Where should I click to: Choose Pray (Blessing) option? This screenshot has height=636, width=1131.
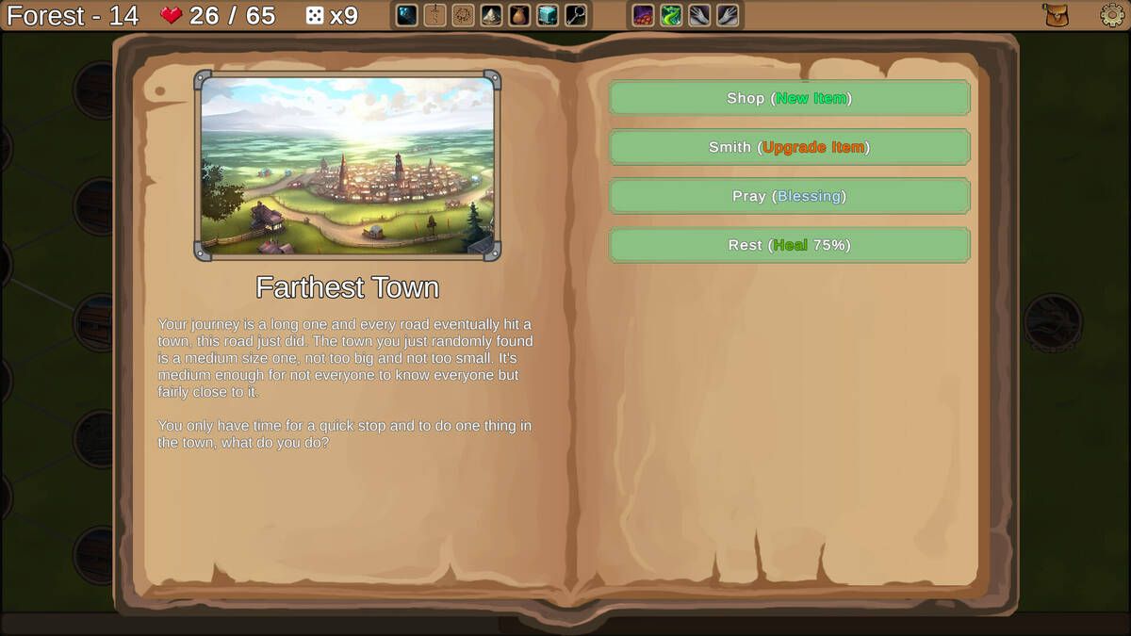tap(790, 196)
